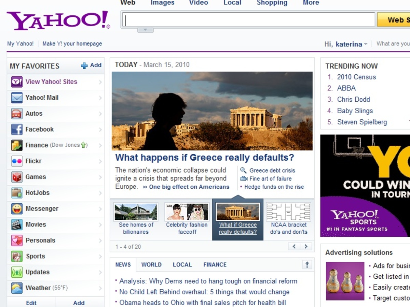Open the Messenger smiley icon
The height and width of the screenshot is (307, 410).
click(16, 208)
